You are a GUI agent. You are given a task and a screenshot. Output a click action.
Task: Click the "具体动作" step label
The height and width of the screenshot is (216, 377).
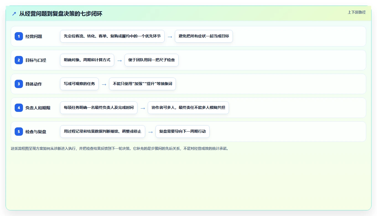(34, 84)
